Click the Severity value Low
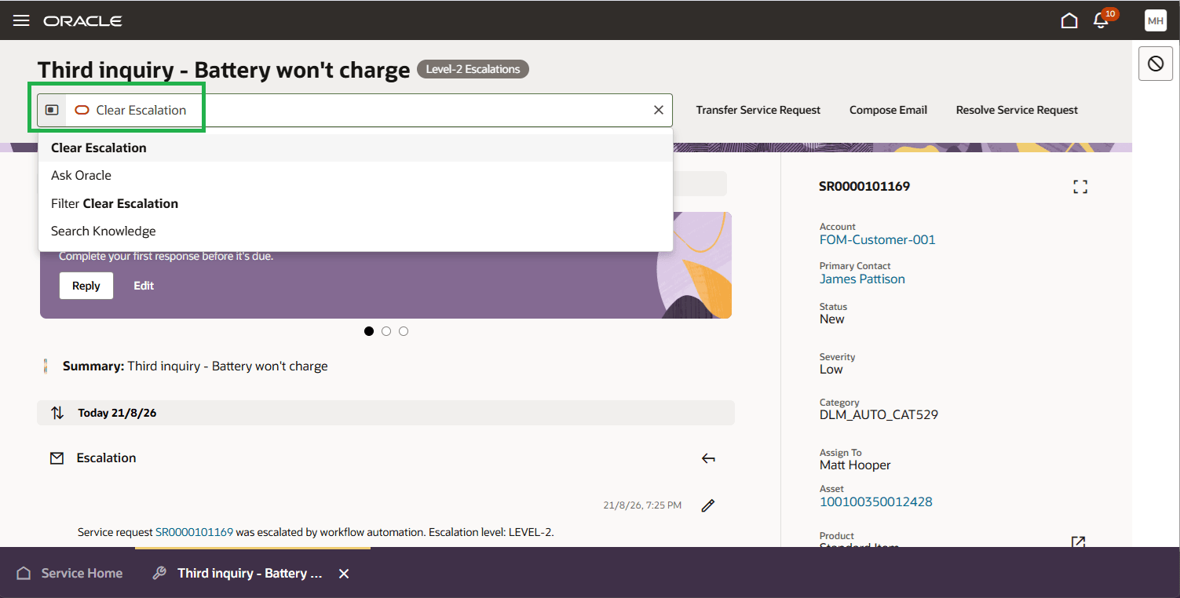Viewport: 1180px width, 598px height. click(x=831, y=370)
